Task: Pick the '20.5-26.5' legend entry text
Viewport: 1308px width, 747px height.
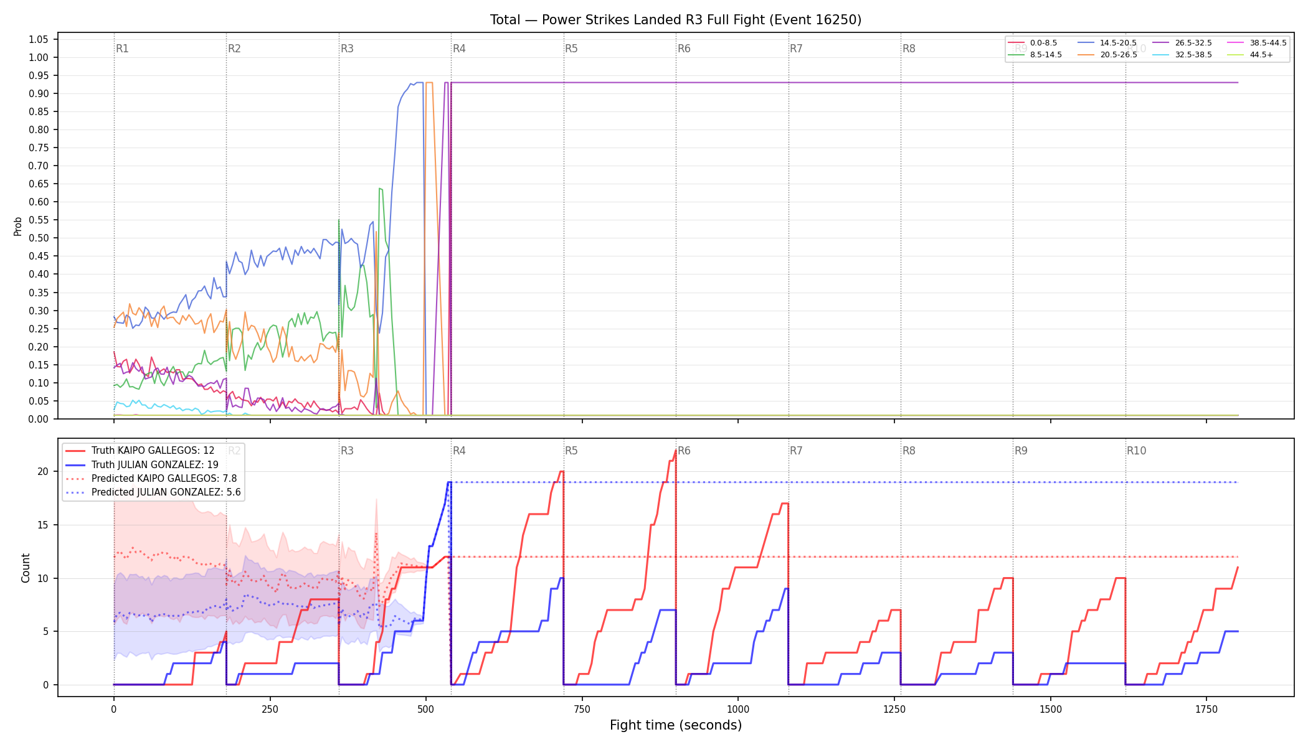Action: [x=1119, y=55]
